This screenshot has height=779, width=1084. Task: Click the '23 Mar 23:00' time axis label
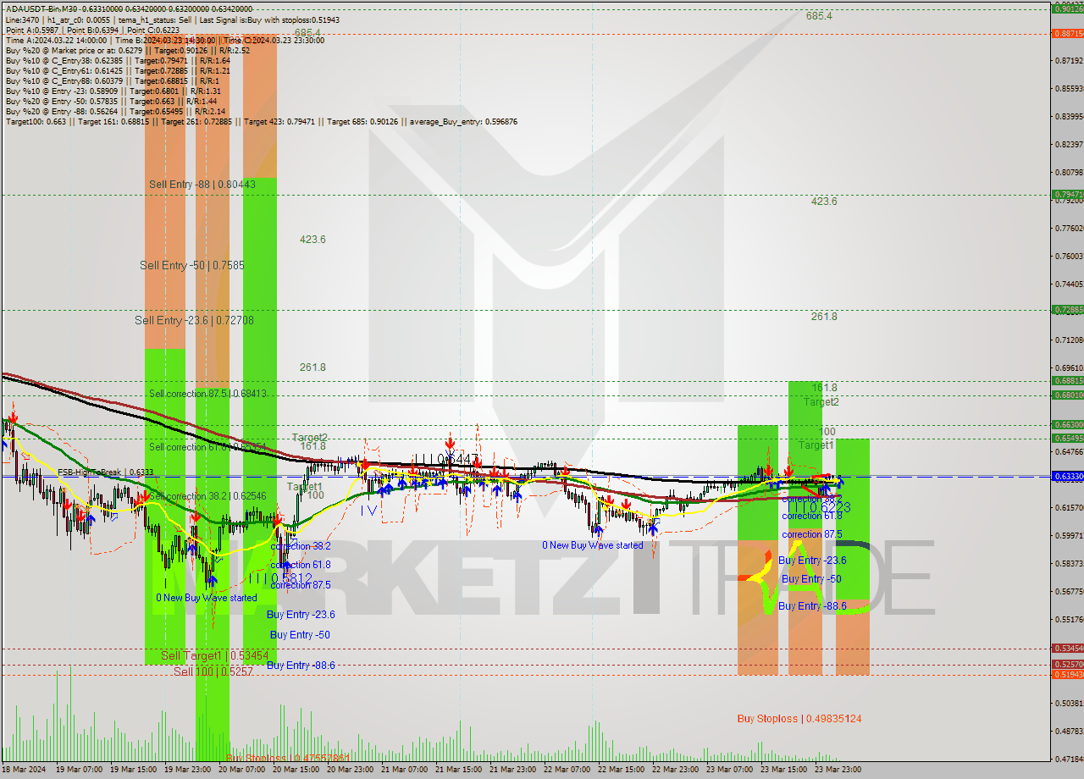point(838,770)
